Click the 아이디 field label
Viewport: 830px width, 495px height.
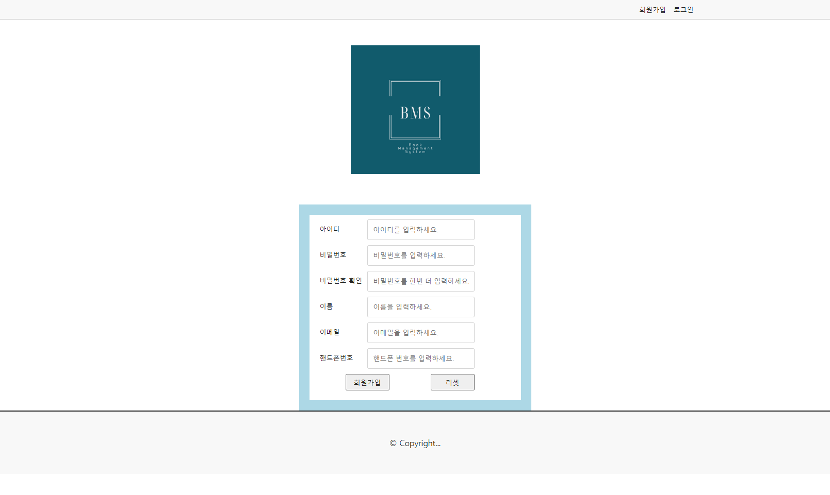coord(329,230)
